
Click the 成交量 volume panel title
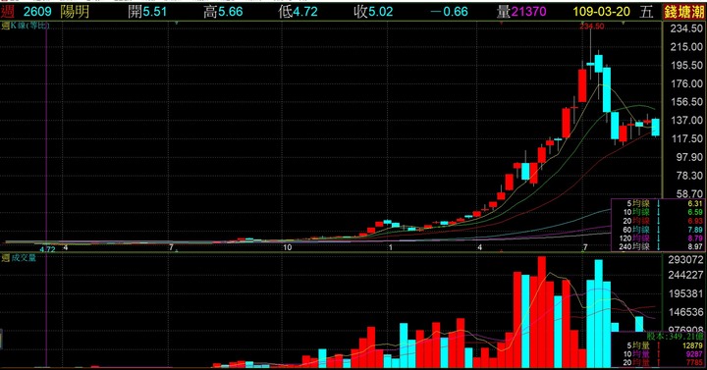click(x=24, y=258)
